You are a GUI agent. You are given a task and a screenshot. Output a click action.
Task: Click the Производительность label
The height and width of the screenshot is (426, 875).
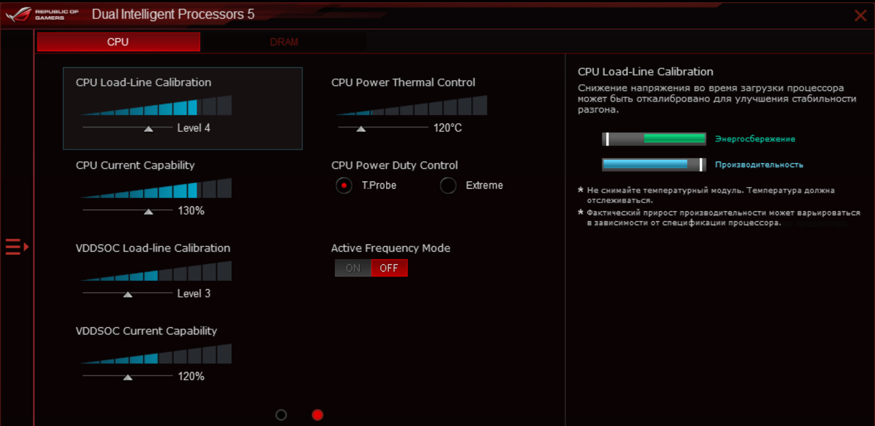[x=759, y=164]
